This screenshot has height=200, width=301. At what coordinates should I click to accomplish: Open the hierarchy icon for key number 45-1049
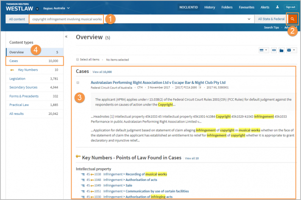pyautogui.click(x=83, y=186)
